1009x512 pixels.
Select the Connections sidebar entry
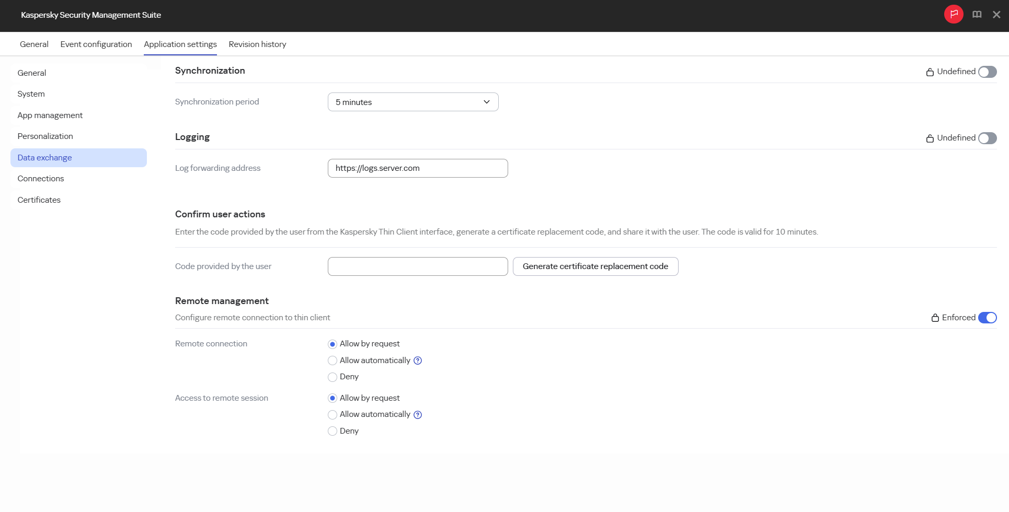41,178
